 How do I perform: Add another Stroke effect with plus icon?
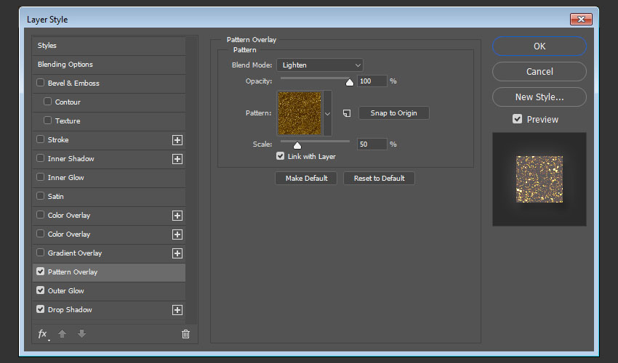(x=177, y=140)
